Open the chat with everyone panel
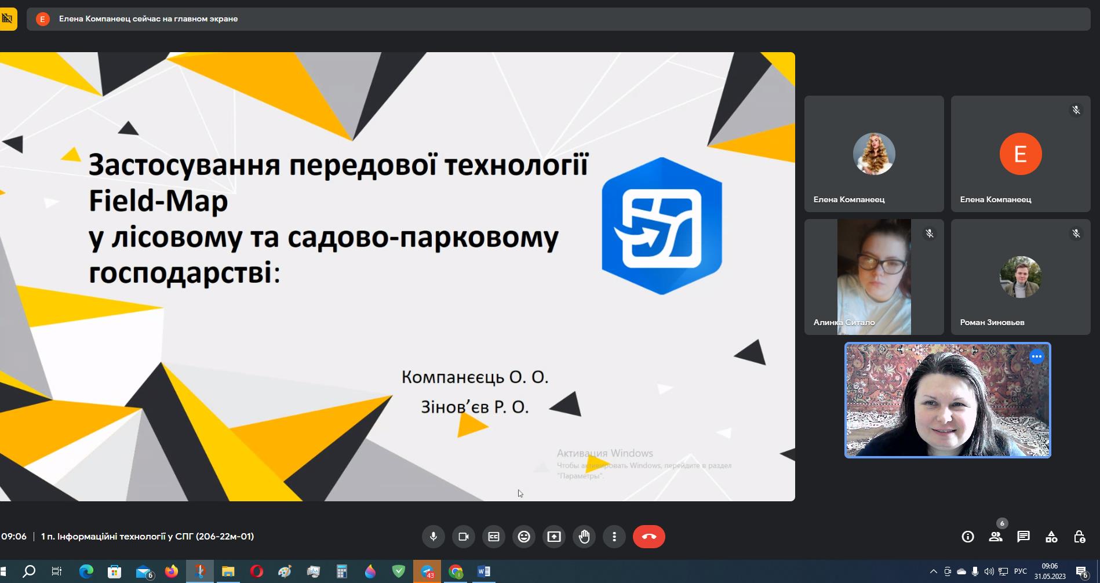Screen dimensions: 1100x583 click(x=1023, y=537)
